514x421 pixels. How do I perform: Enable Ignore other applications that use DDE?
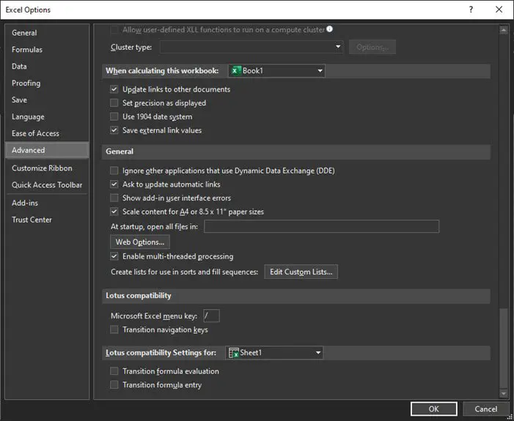pyautogui.click(x=114, y=171)
